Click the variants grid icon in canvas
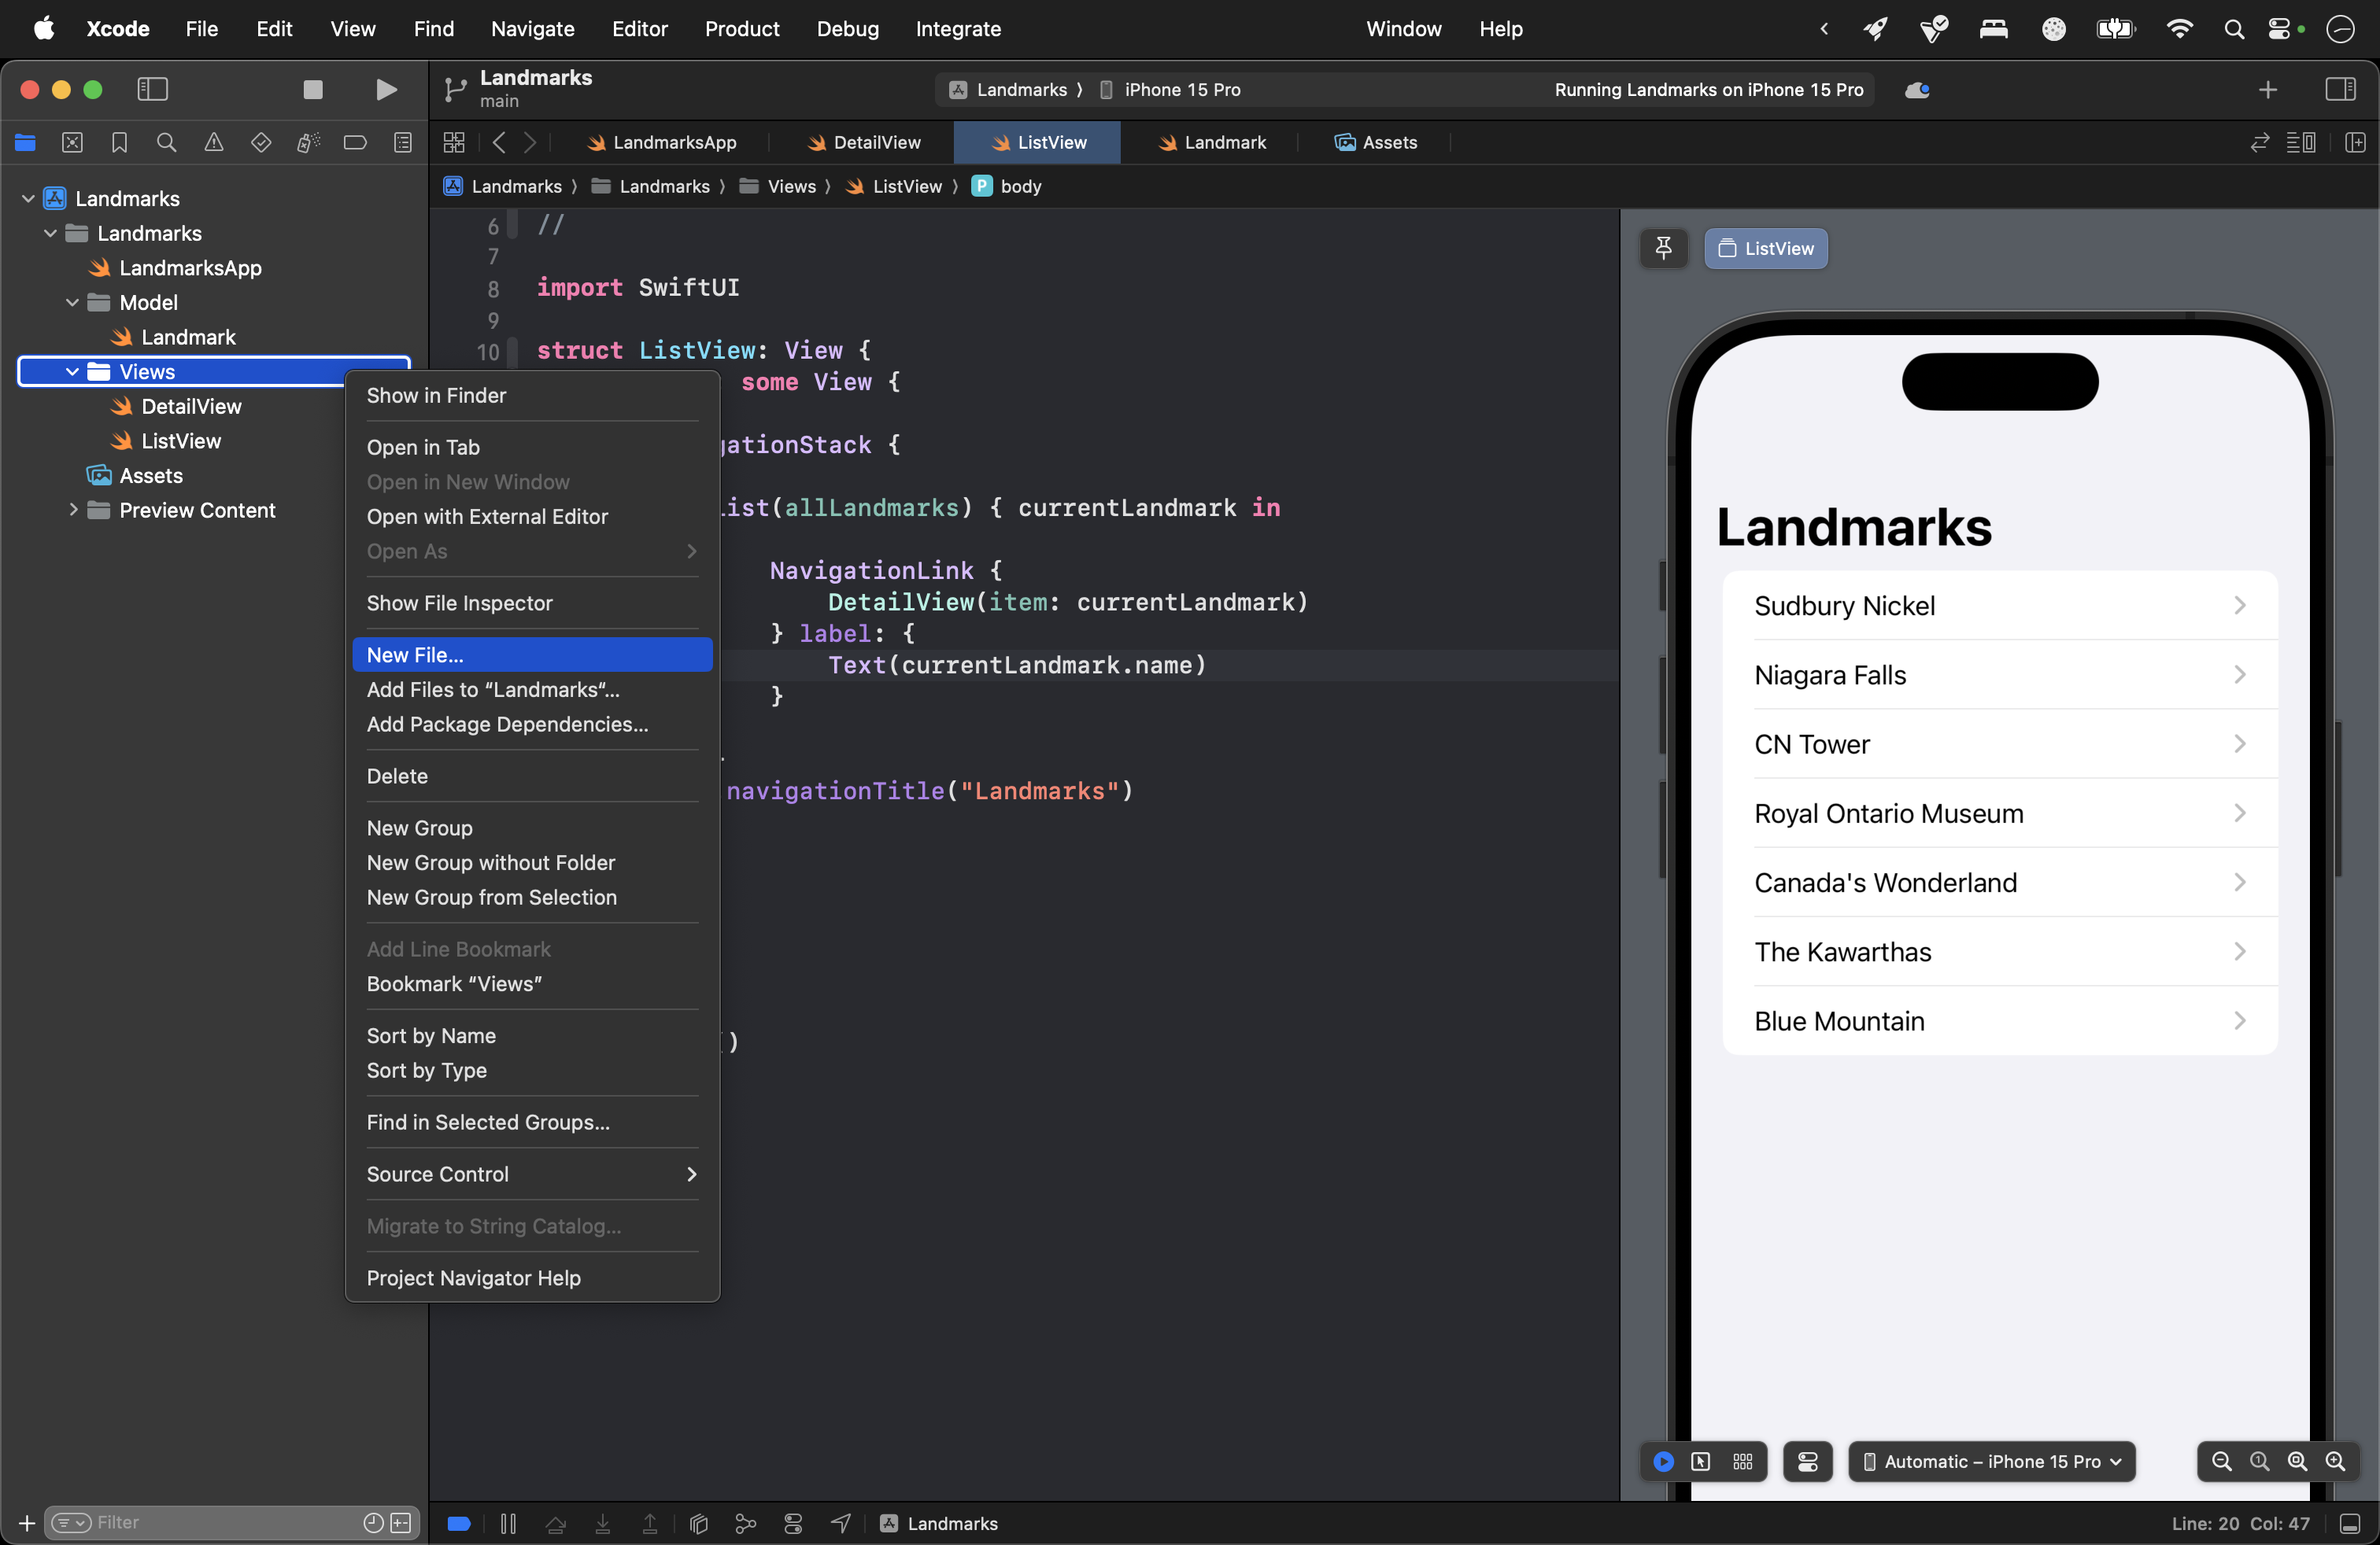The width and height of the screenshot is (2380, 1545). coord(1742,1462)
